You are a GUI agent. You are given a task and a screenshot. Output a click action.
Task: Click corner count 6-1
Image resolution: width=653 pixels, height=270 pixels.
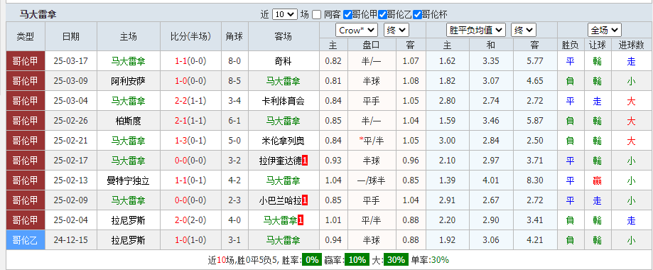coord(234,121)
